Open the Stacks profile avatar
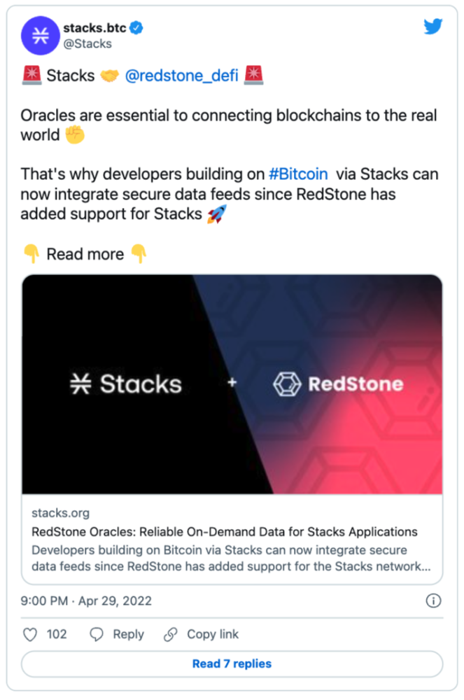Image resolution: width=464 pixels, height=700 pixels. [x=41, y=36]
